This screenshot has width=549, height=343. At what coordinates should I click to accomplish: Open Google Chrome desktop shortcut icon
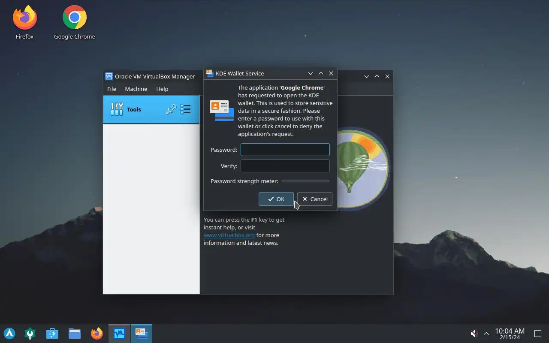[75, 18]
